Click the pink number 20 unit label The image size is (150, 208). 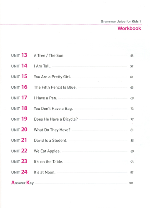tap(24, 129)
